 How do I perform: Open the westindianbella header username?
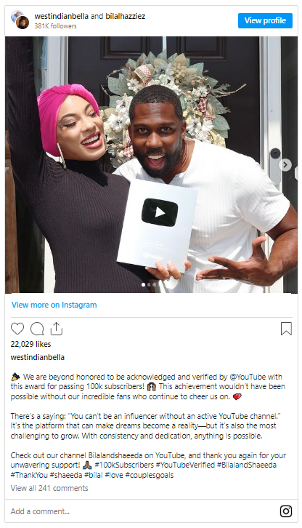pyautogui.click(x=62, y=16)
